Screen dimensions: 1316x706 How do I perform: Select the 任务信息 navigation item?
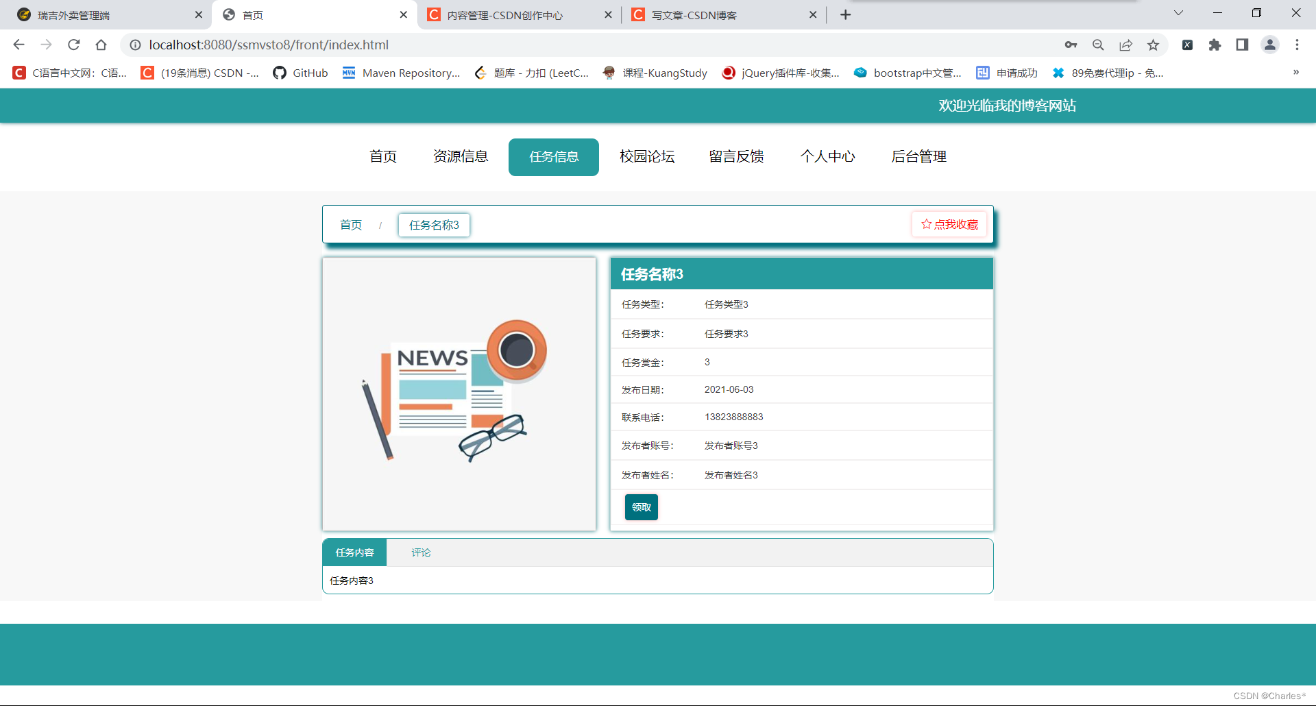click(554, 157)
